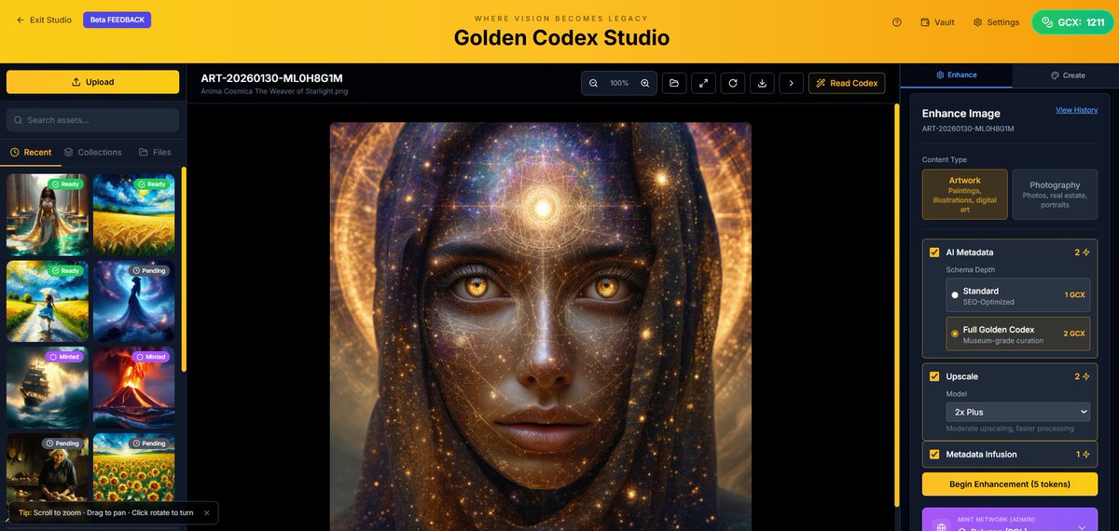Click the asset list scrollbar
This screenshot has width=1119, height=531.
click(x=184, y=270)
